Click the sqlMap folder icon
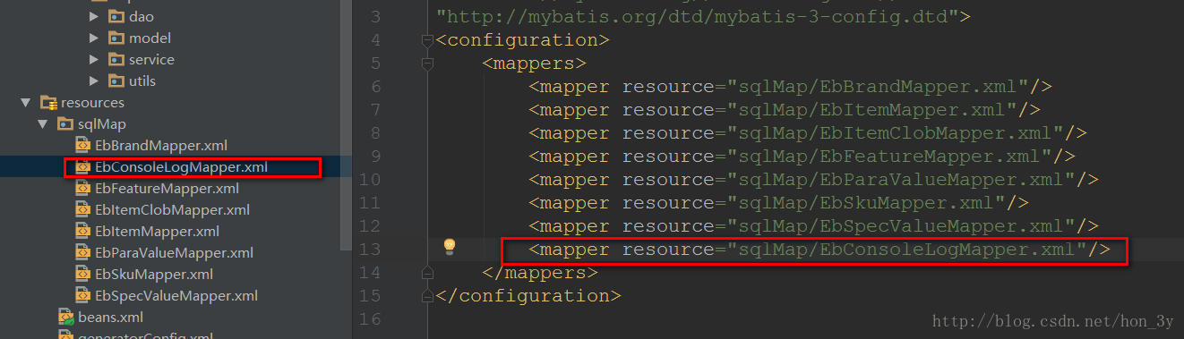Image resolution: width=1184 pixels, height=339 pixels. (x=65, y=124)
